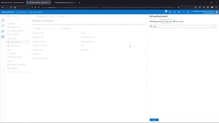Click the browser forward arrow
The height and width of the screenshot is (123, 219).
tap(7, 7)
